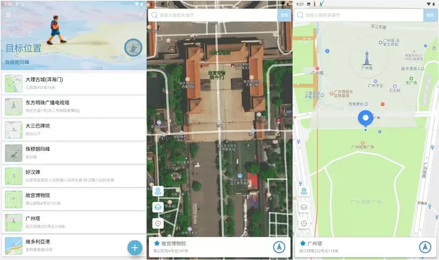
Task: Select the 維多利亞港 list entry
Action: point(74,245)
